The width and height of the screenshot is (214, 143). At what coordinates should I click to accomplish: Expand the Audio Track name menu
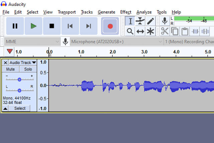coord(22,63)
